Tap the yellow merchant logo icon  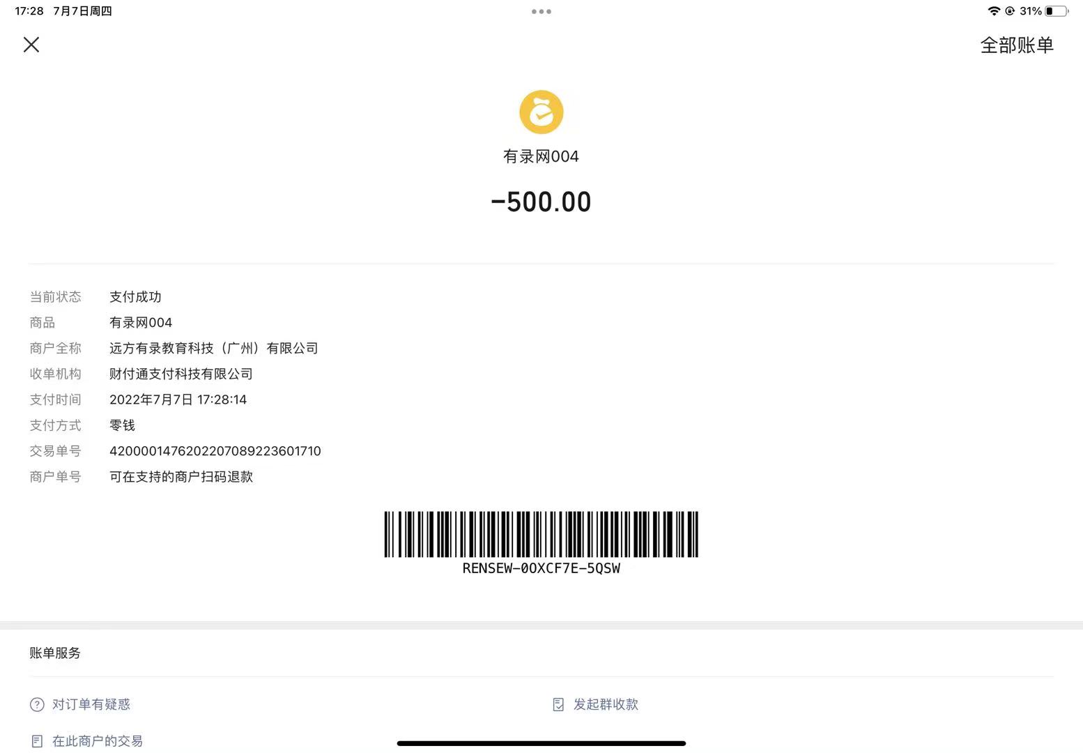click(x=541, y=112)
